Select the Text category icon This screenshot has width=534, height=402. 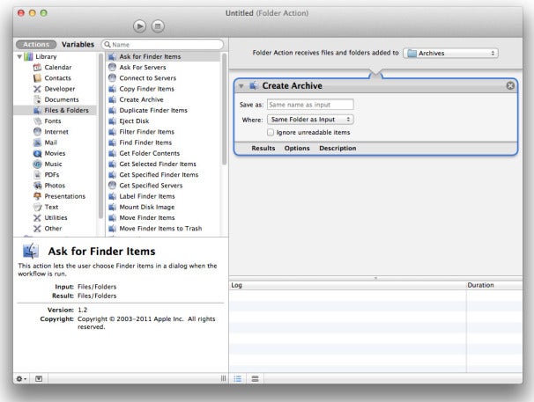[x=37, y=207]
